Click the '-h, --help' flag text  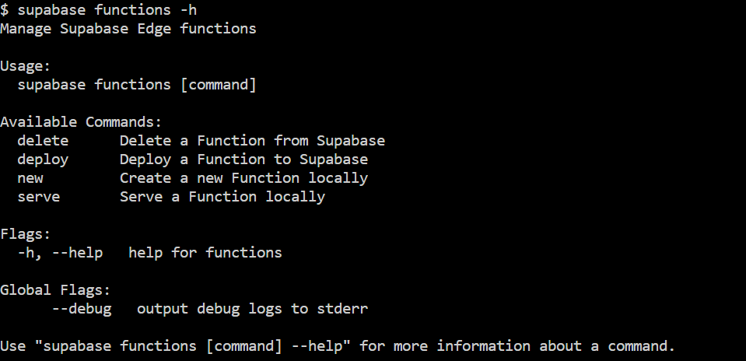click(60, 253)
